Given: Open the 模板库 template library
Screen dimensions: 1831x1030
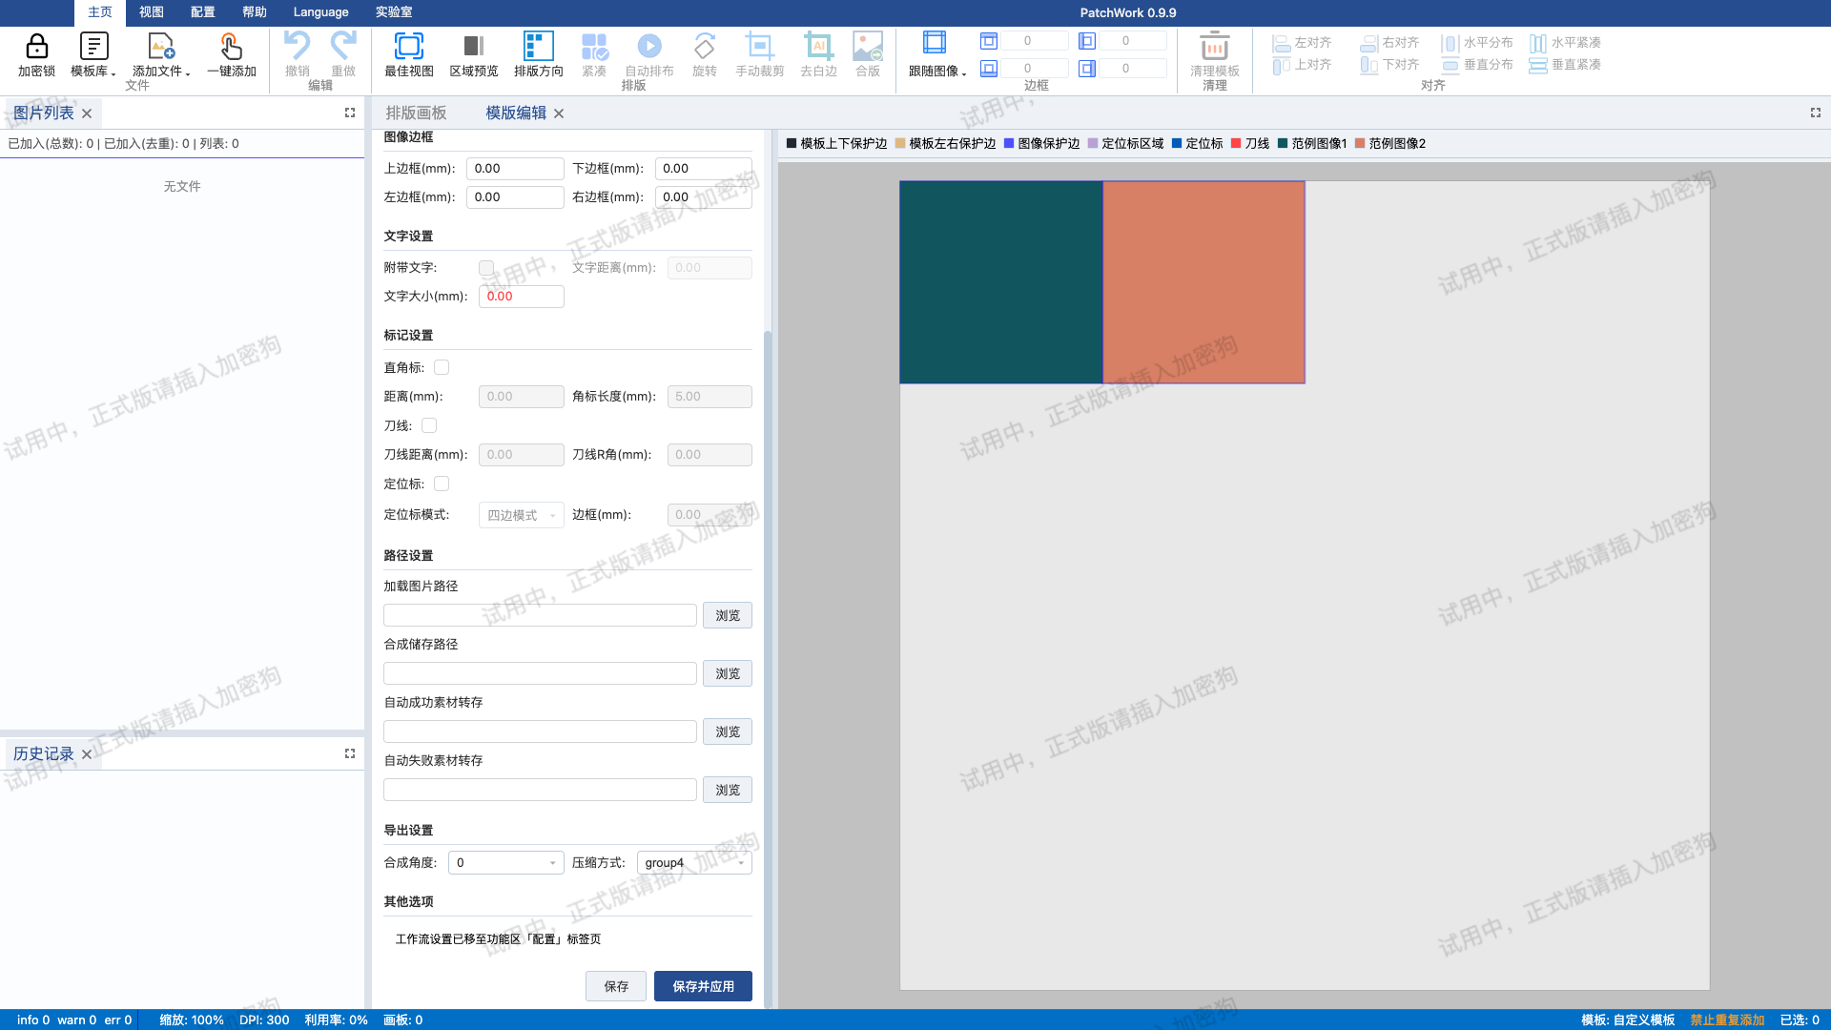Looking at the screenshot, I should point(93,54).
